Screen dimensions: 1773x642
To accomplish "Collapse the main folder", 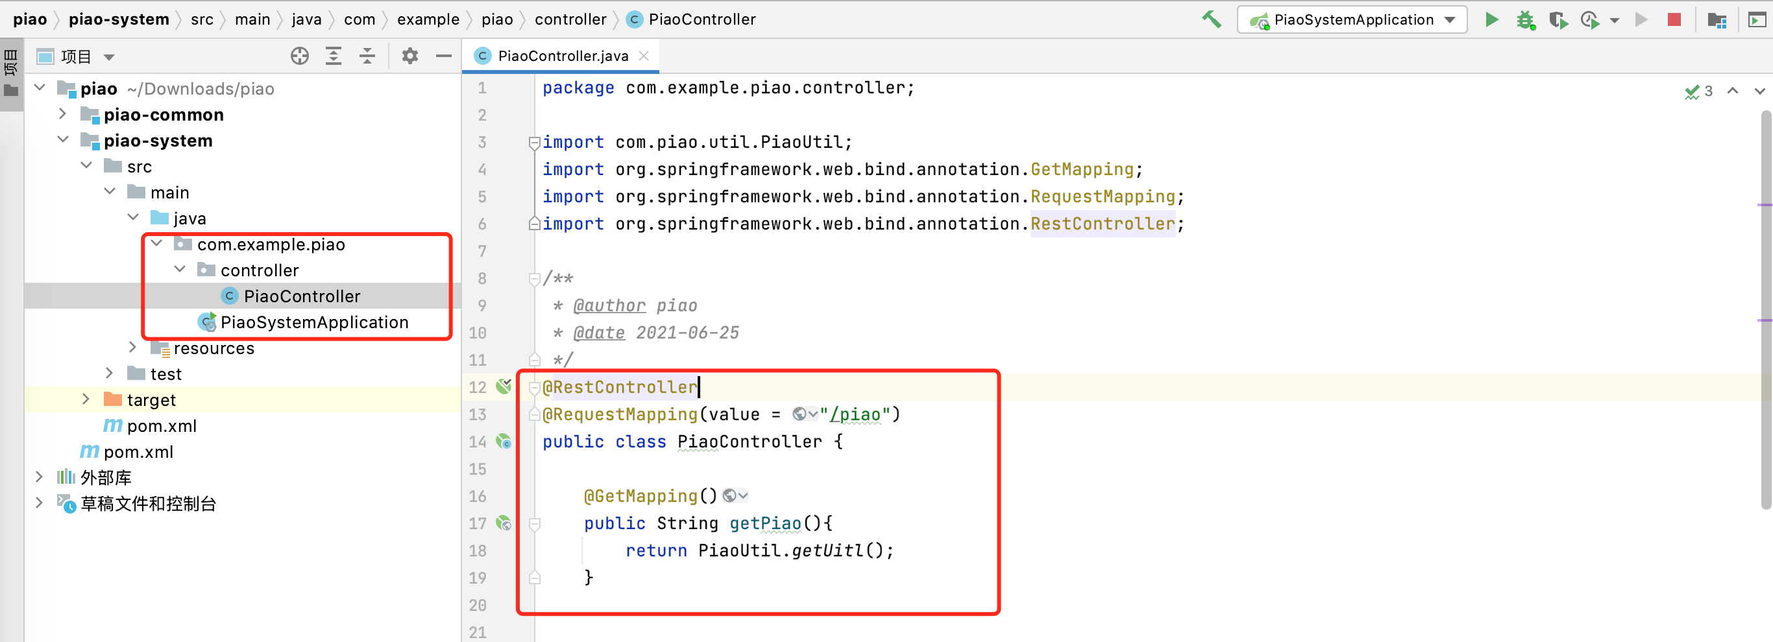I will tap(110, 191).
